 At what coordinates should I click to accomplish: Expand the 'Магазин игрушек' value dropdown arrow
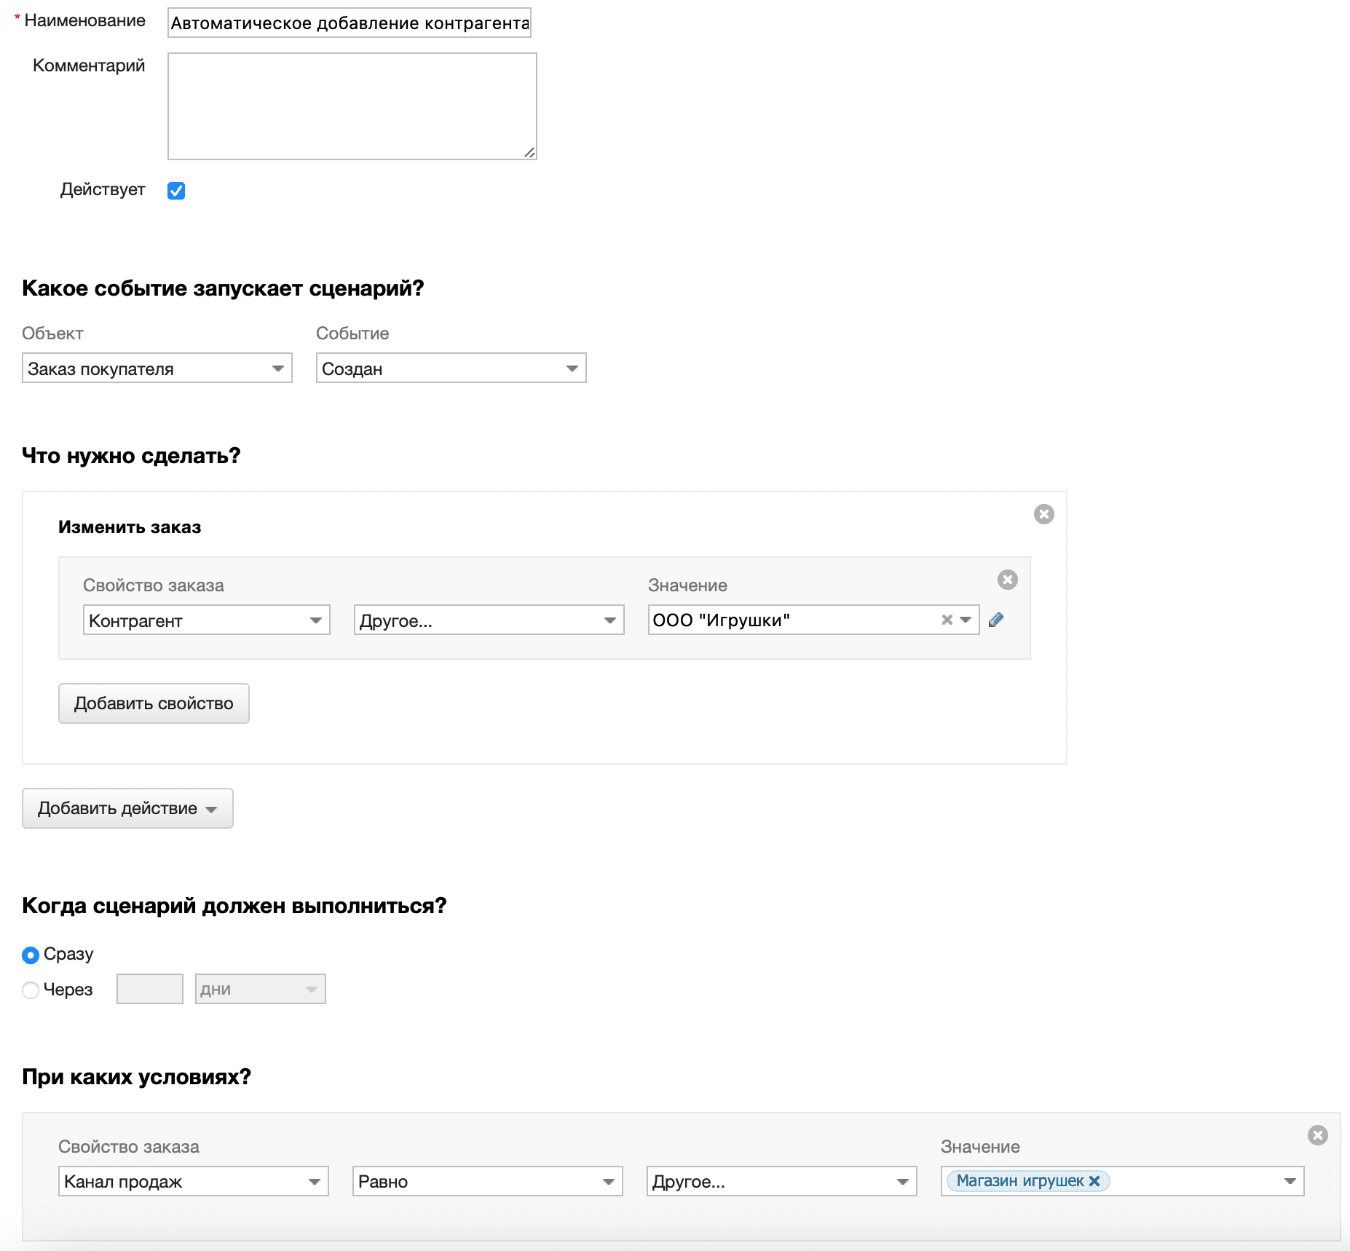tap(1290, 1181)
